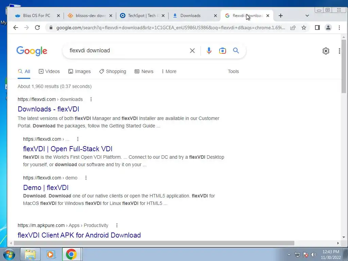348x261 pixels.
Task: Close the Bliss OS For PC tab
Action: pos(58,16)
